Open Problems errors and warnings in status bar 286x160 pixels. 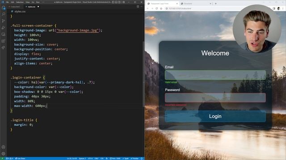tap(9, 159)
